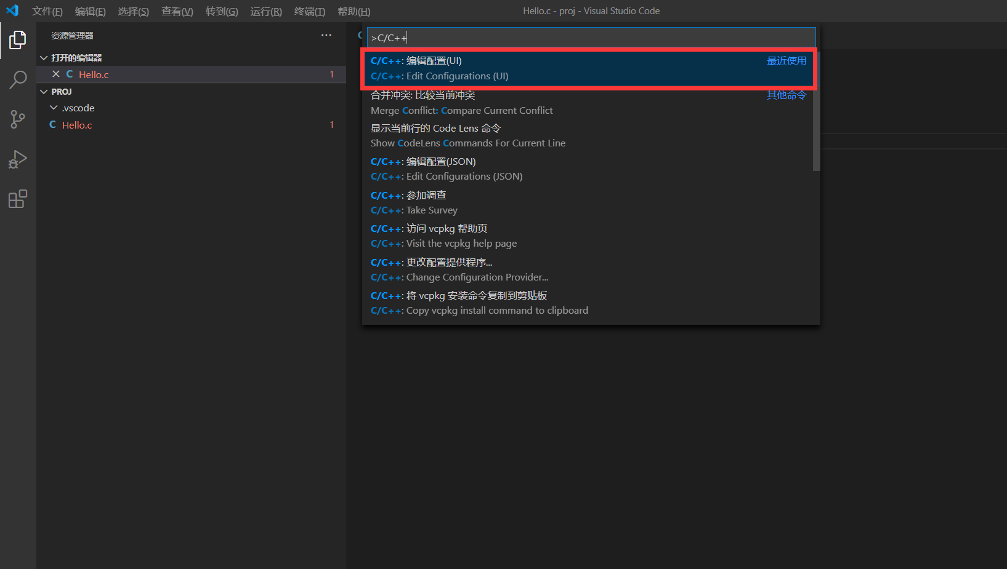Collapse the .vscode folder
The image size is (1007, 569).
(x=54, y=108)
